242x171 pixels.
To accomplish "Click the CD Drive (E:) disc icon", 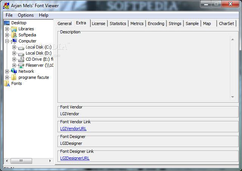I will click(21, 59).
